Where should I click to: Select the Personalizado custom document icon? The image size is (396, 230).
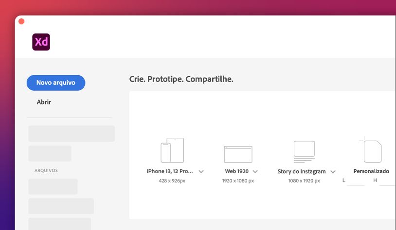tap(372, 151)
